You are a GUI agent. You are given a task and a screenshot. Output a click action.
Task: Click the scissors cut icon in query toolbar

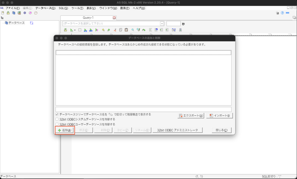coord(115,30)
